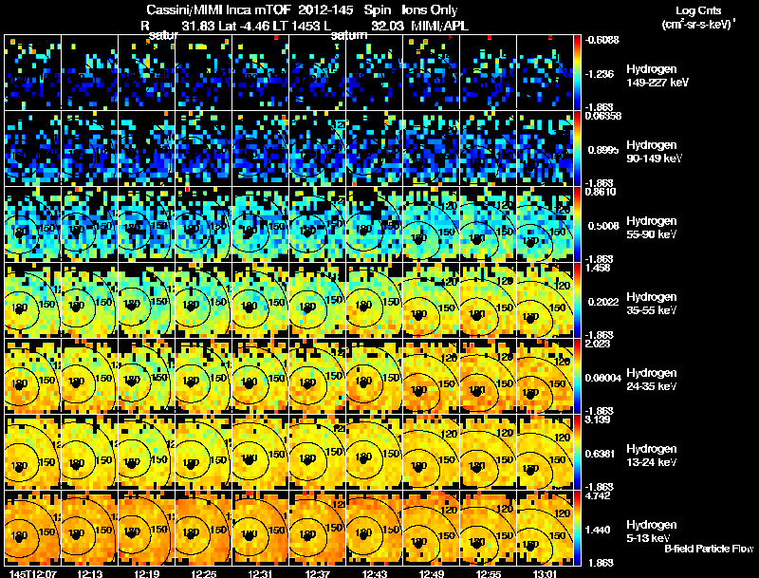Open the 35-55 keV image panel at 12:55

tap(488, 300)
